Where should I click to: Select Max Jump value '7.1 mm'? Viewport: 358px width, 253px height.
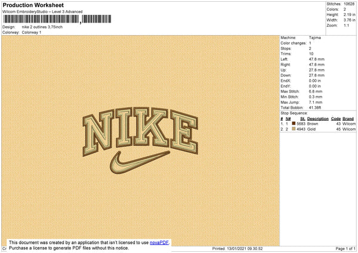click(316, 102)
